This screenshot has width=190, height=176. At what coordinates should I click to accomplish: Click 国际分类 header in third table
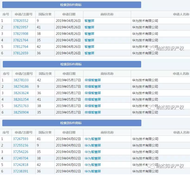[x=45, y=133]
